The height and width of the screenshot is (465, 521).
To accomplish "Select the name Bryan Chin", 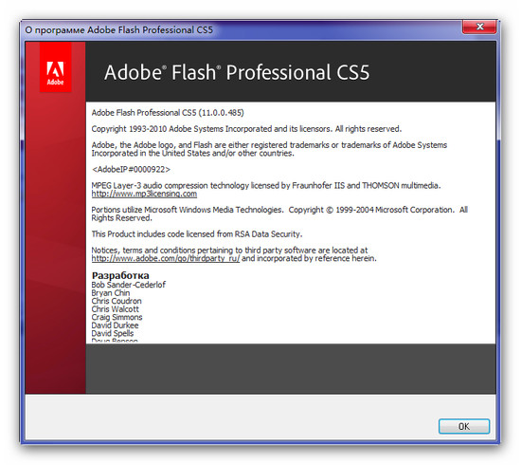I will pyautogui.click(x=111, y=293).
